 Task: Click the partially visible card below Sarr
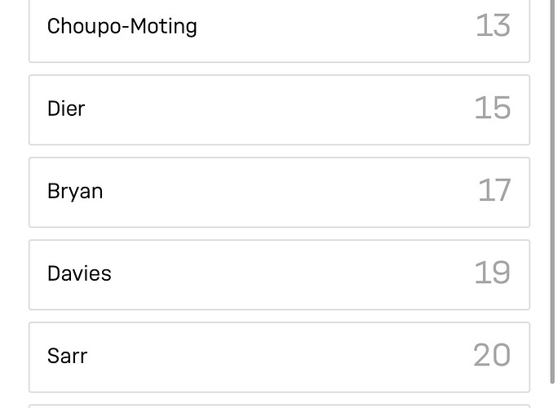pos(279,406)
